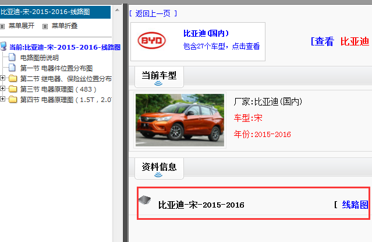This screenshot has height=242, width=372.
Task: Click the vertical splitter between the panels
Action: click(x=125, y=123)
